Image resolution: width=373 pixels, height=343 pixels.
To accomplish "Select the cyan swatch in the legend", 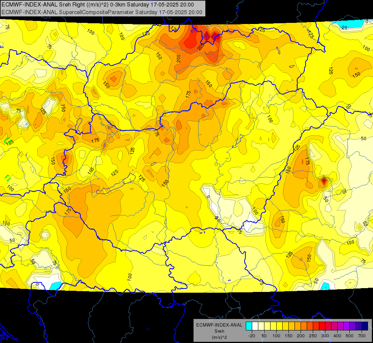I will [249, 326].
